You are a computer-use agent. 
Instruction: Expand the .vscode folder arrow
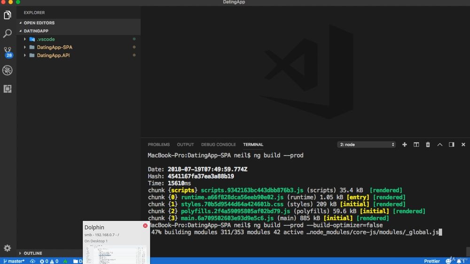click(x=25, y=40)
